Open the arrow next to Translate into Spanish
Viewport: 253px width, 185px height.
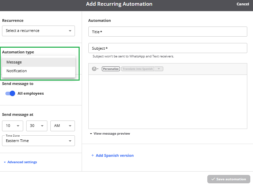(159, 69)
